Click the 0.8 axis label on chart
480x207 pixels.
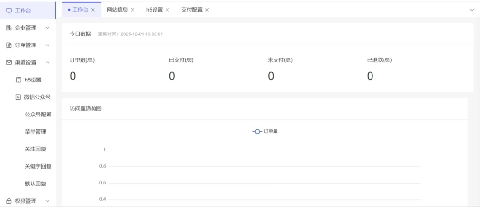103,166
